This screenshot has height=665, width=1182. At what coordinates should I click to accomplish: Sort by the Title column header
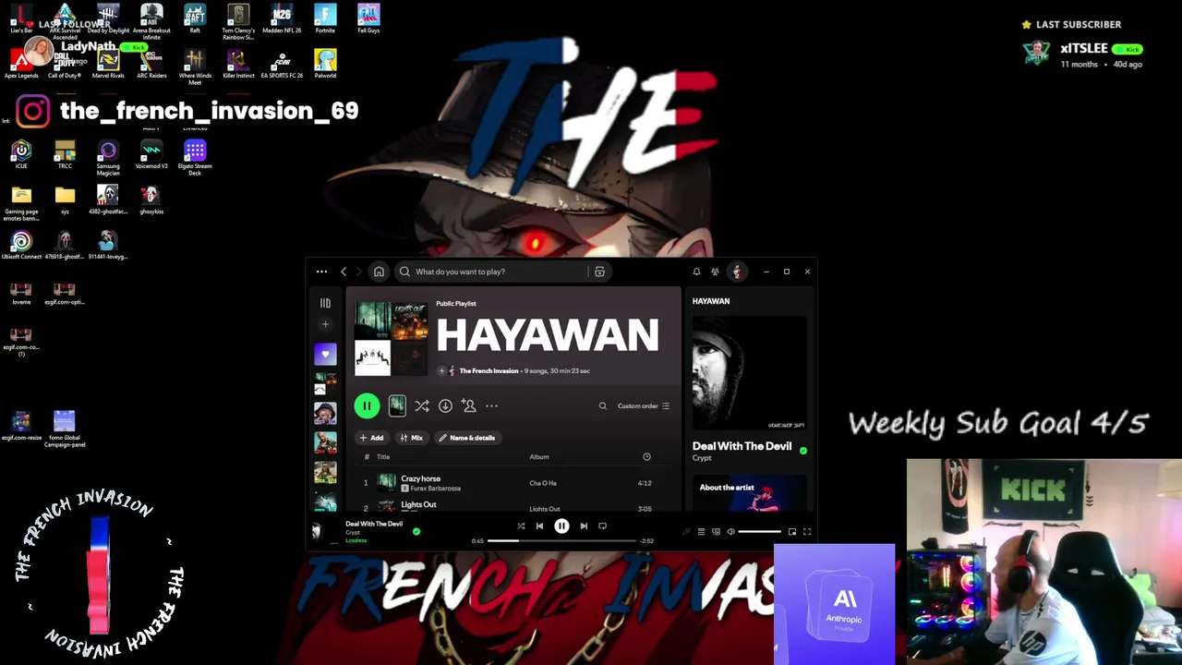[383, 456]
